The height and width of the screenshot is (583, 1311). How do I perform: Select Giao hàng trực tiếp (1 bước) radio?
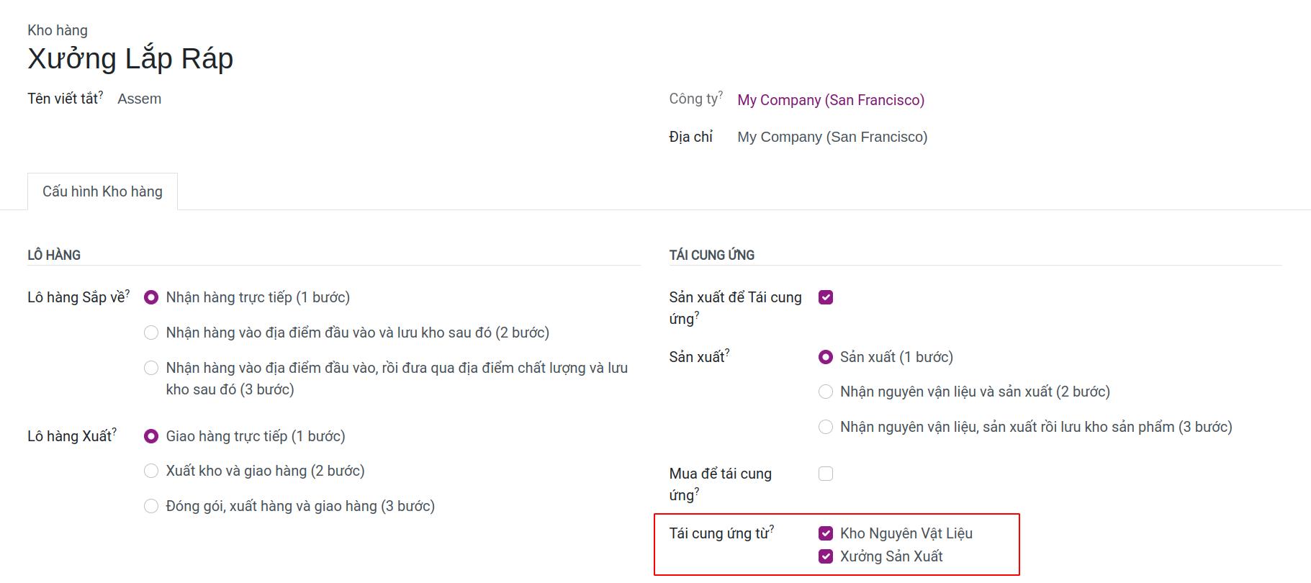pos(150,436)
